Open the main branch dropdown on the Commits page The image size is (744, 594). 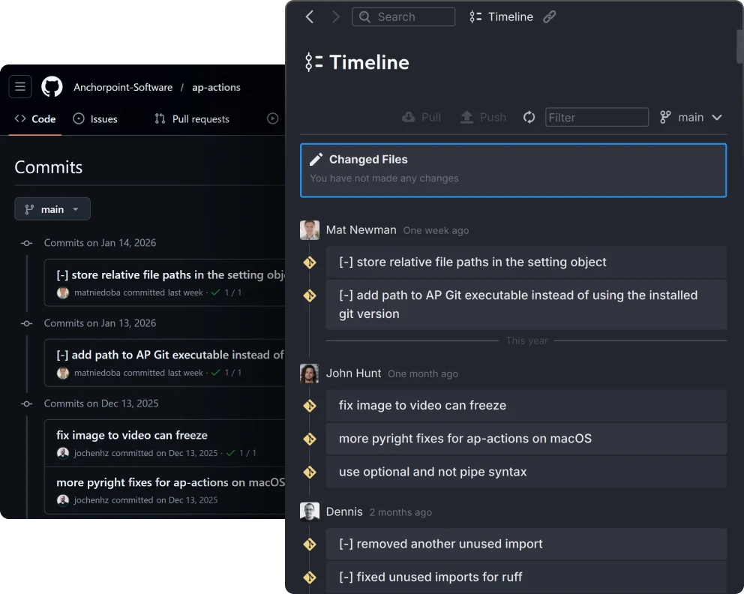click(52, 208)
